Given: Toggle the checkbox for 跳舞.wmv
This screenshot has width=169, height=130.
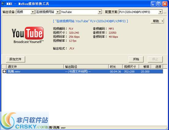Looking at the screenshot, I should (x=4, y=71).
